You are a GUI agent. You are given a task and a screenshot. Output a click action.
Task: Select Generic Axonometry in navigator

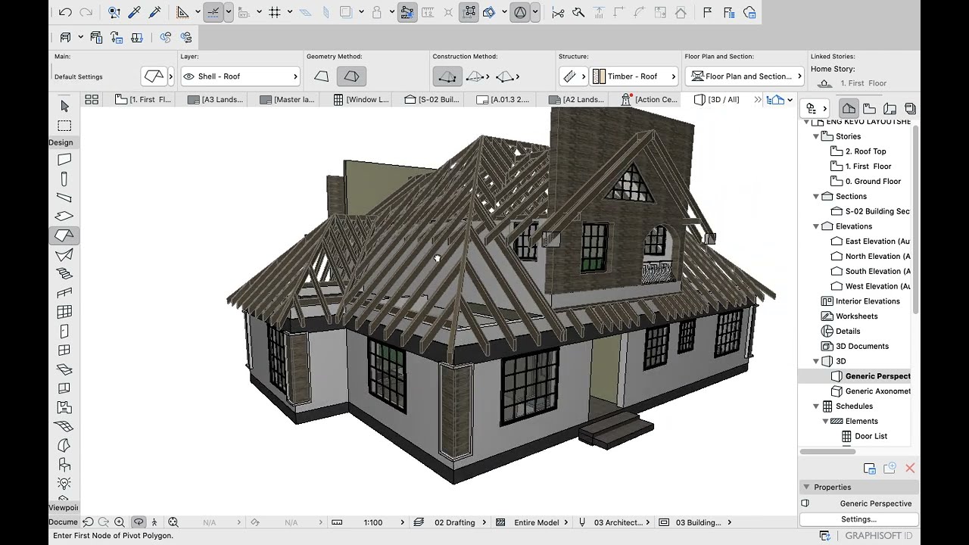click(877, 391)
